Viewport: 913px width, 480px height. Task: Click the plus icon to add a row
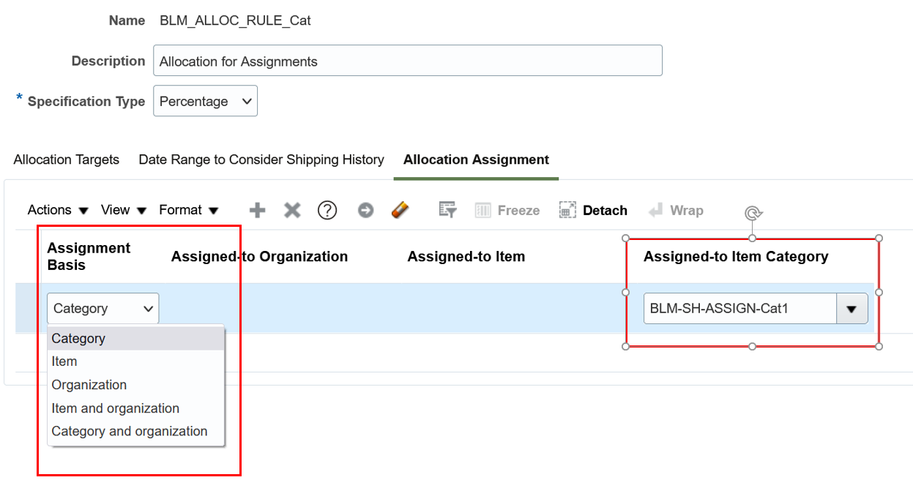pos(257,211)
